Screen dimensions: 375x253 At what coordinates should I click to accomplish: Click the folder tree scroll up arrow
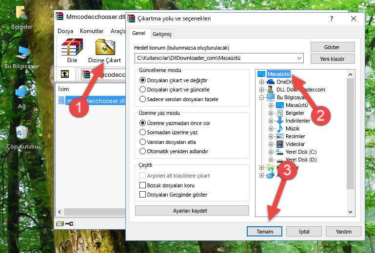click(x=350, y=74)
